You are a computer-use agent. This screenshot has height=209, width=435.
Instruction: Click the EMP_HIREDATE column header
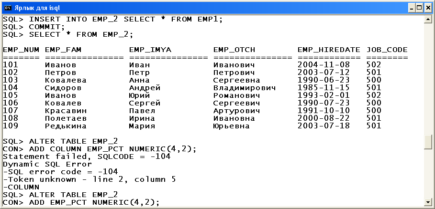tap(329, 50)
